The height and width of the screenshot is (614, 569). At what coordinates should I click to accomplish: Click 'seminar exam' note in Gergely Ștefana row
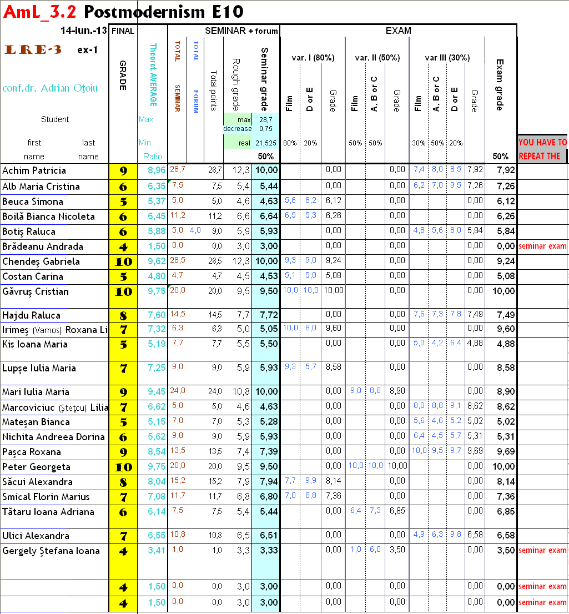click(x=542, y=551)
